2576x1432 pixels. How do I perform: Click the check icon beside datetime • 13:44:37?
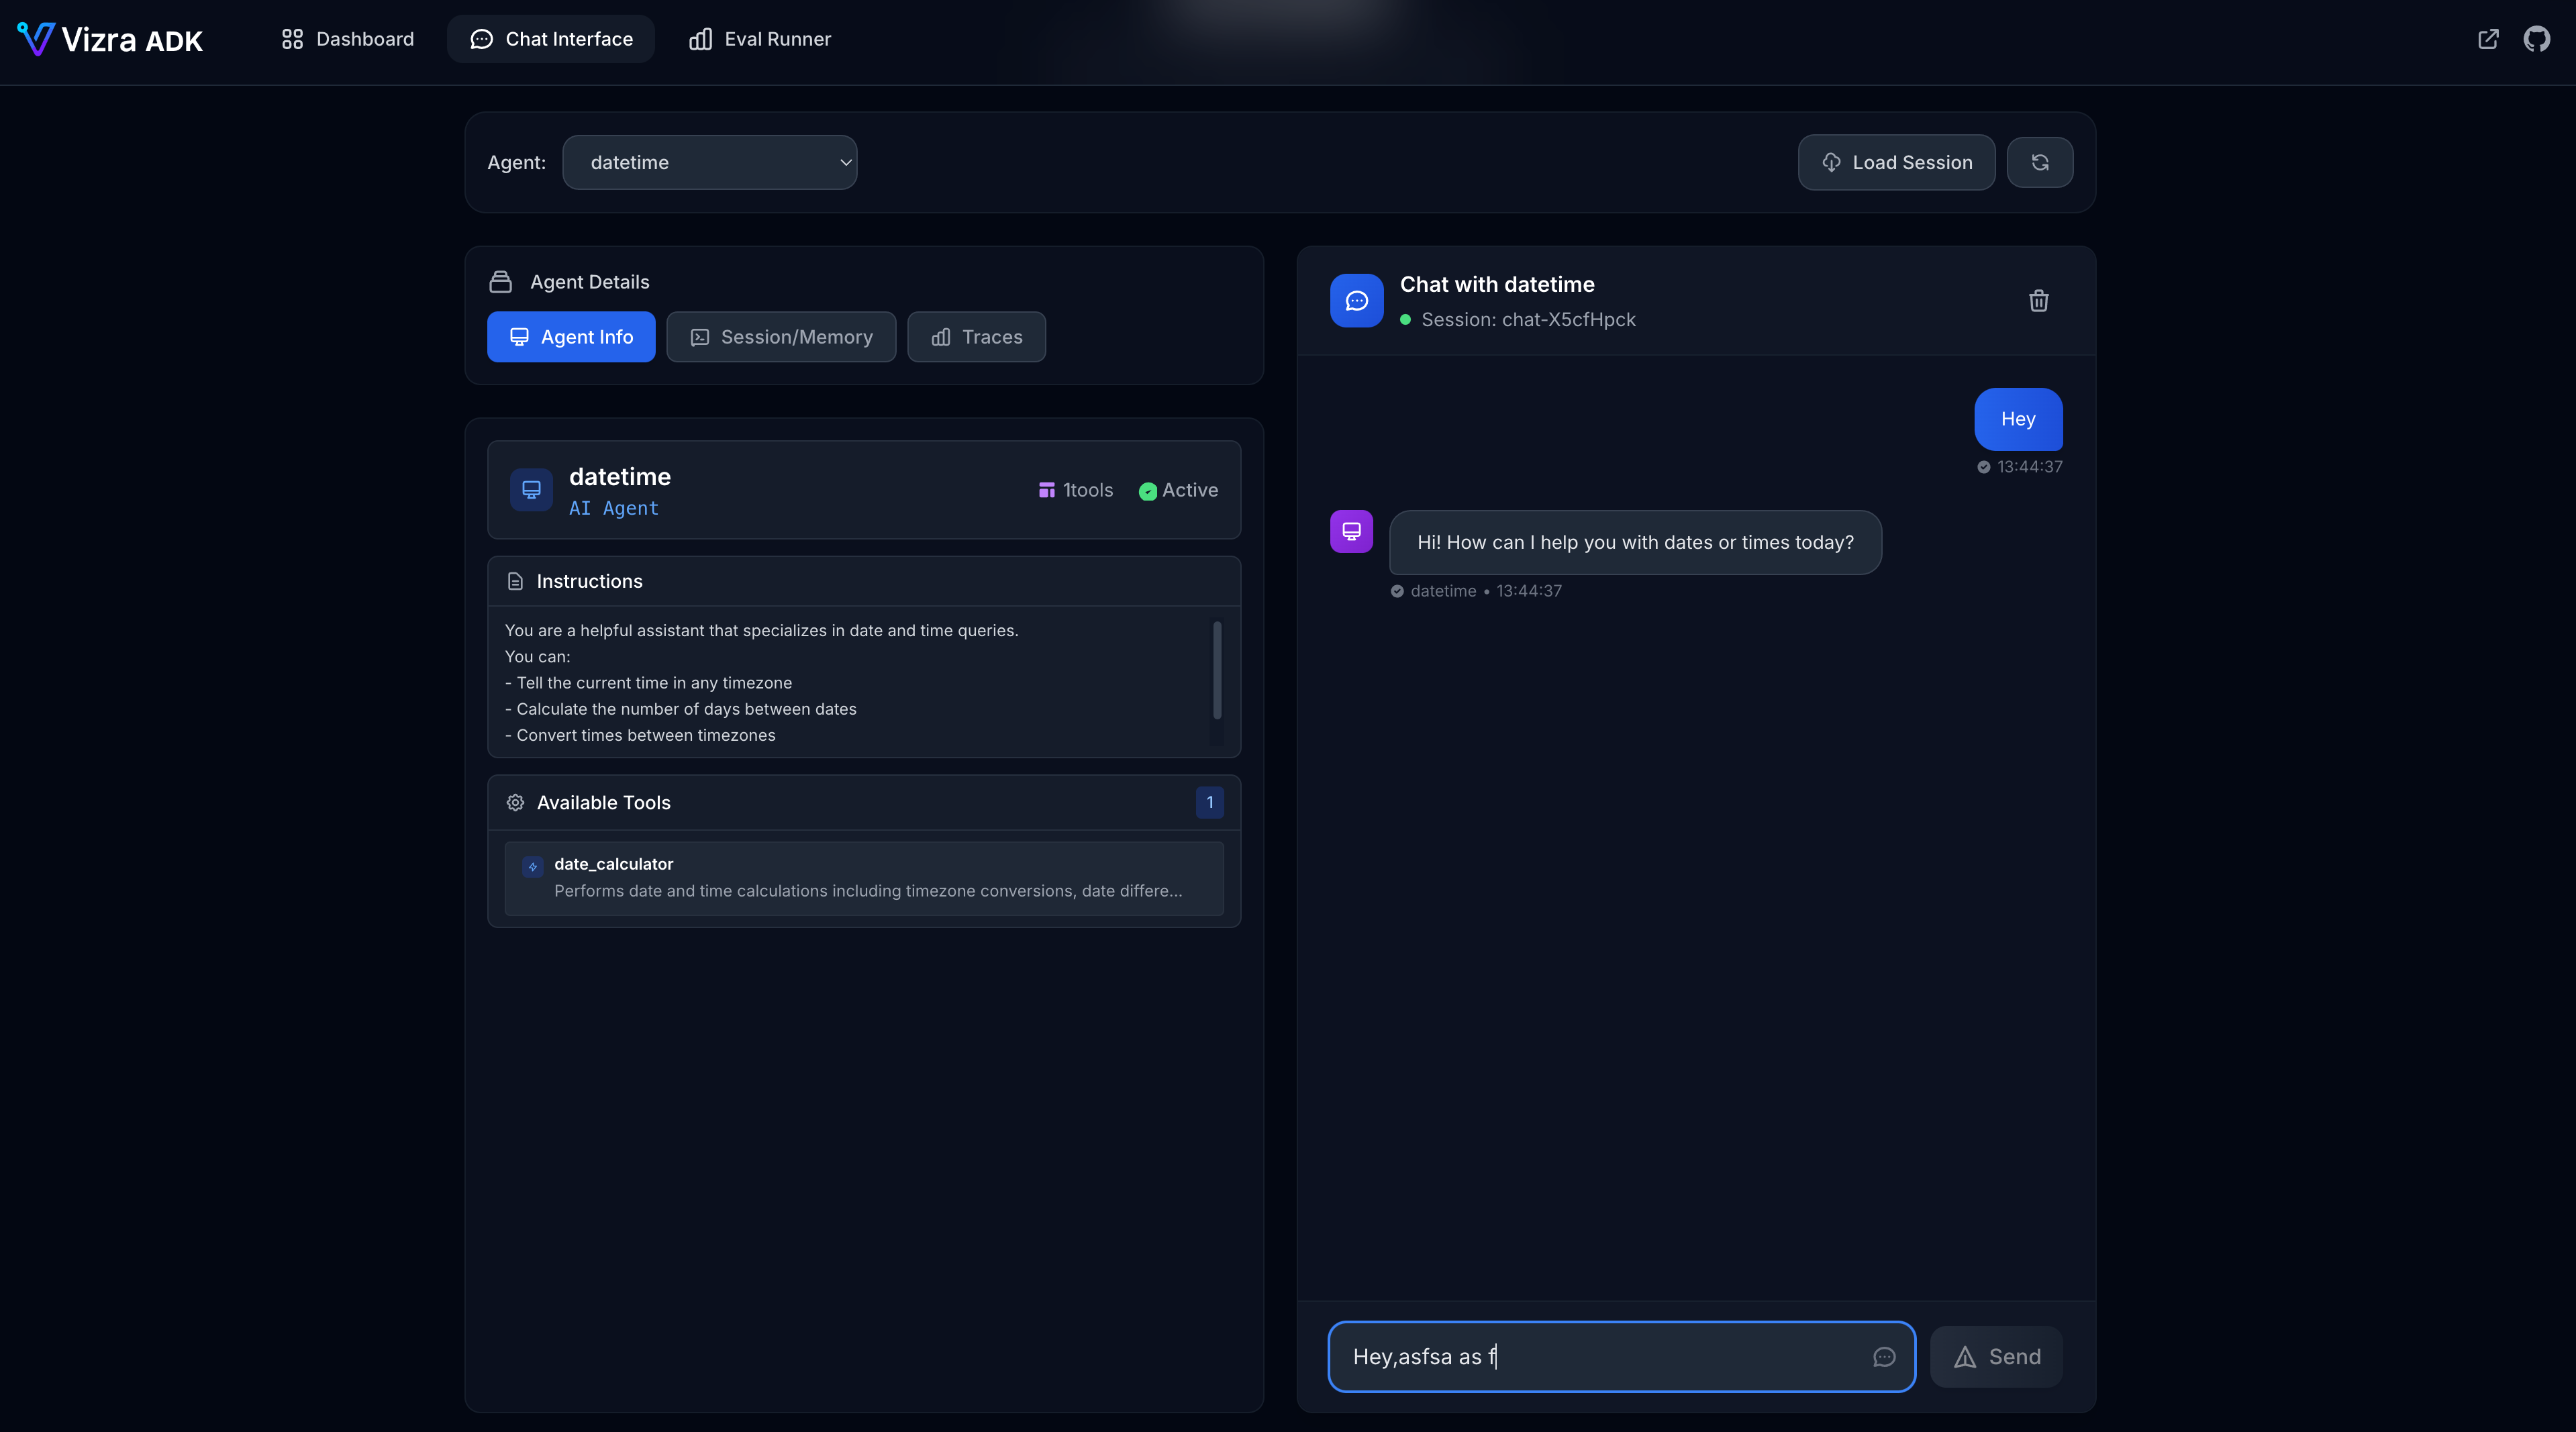coord(1397,591)
